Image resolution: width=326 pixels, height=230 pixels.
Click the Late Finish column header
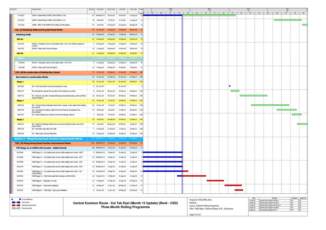pos(133,10)
